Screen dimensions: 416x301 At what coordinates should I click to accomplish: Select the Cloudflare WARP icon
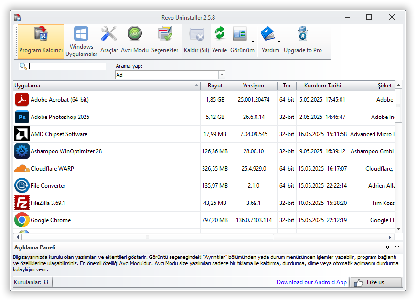pyautogui.click(x=22, y=169)
